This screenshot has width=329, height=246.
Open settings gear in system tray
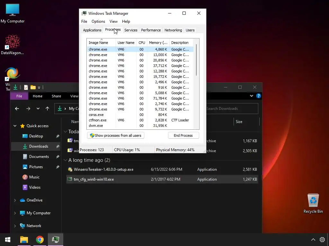pyautogui.click(x=322, y=240)
